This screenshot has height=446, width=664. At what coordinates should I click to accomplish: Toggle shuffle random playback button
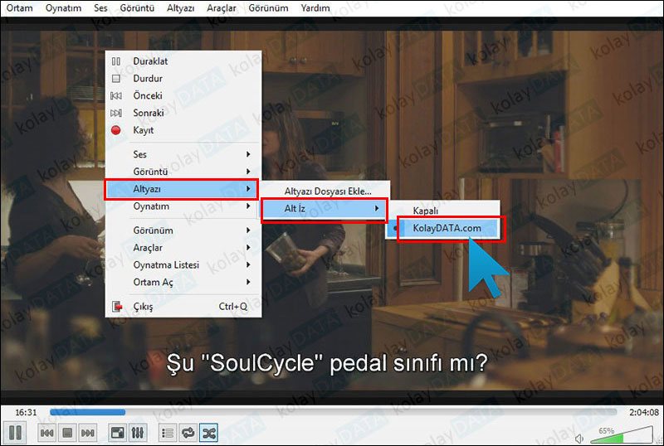coord(209,433)
